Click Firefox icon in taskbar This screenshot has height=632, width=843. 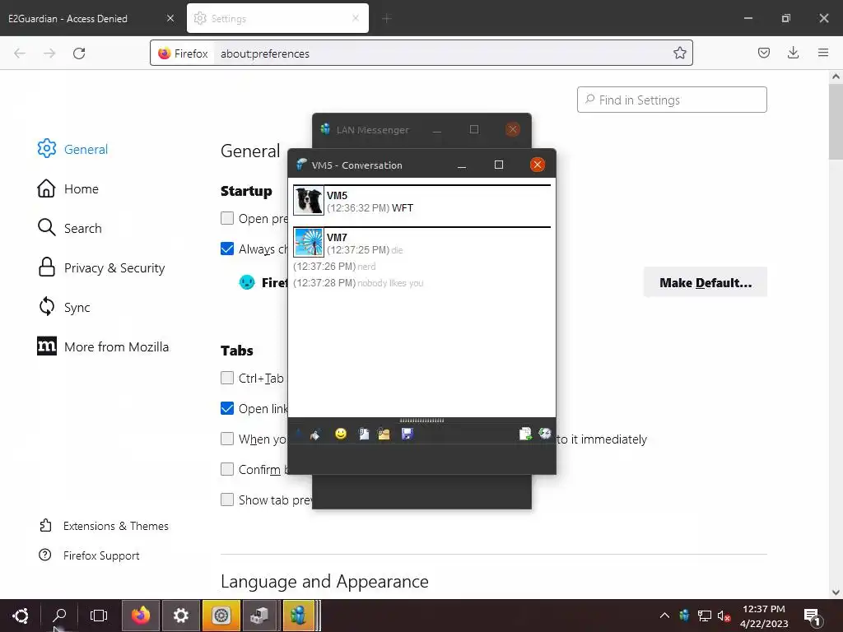140,616
